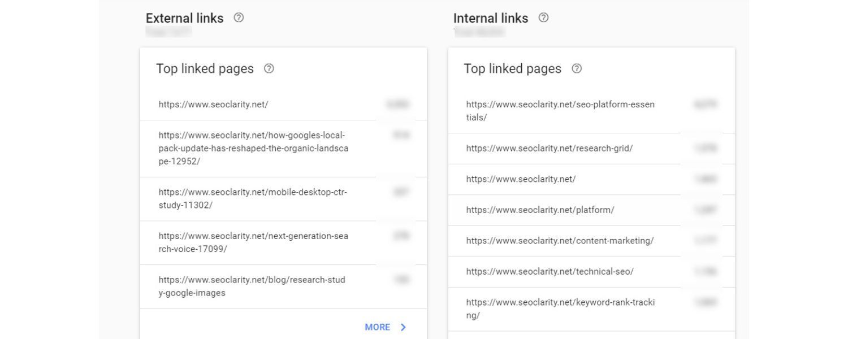848x339 pixels.
Task: Open the Internal links help icon
Action: pos(544,18)
